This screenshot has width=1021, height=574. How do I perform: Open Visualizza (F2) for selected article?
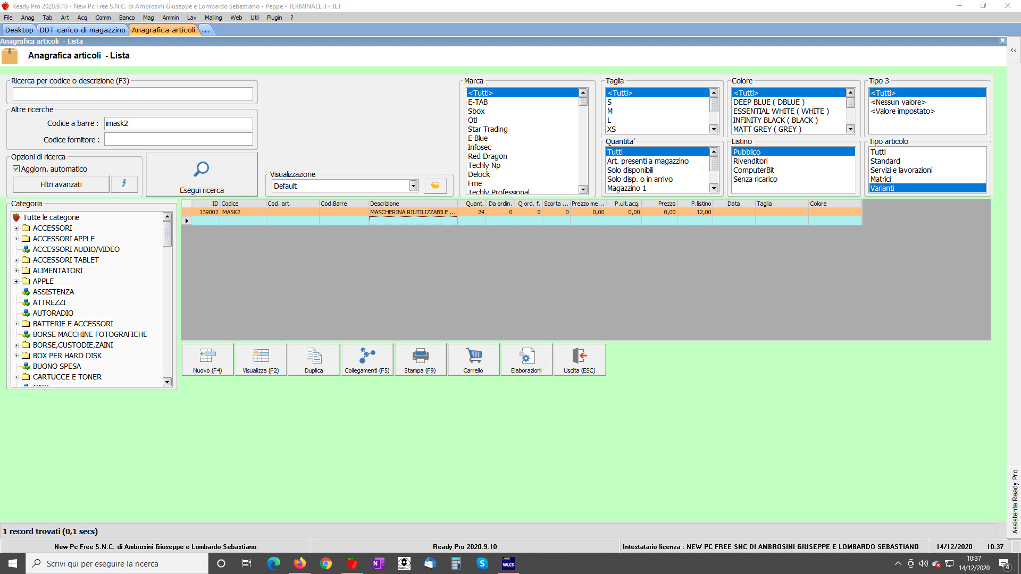(x=261, y=360)
